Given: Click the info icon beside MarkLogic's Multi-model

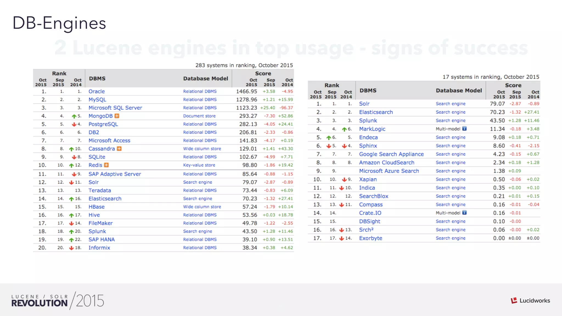Looking at the screenshot, I should (x=464, y=129).
